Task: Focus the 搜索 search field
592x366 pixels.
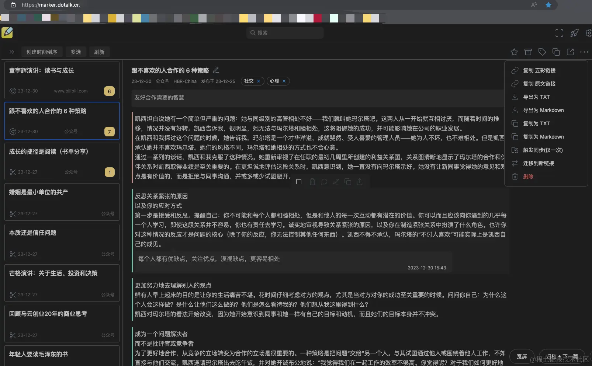Action: click(x=285, y=33)
